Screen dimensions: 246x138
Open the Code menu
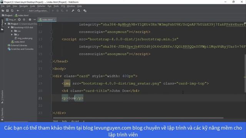pyautogui.click(x=32, y=6)
